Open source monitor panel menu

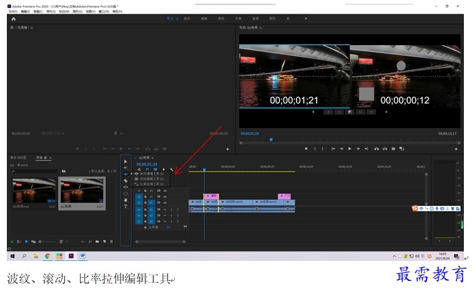(32, 27)
